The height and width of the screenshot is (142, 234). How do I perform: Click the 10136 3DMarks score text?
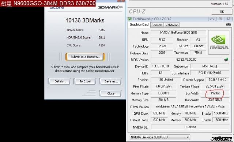(x=85, y=20)
